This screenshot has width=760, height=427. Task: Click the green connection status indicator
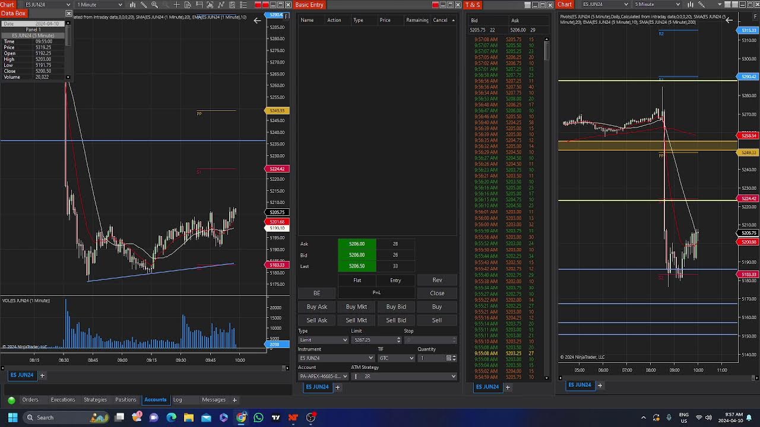[11, 400]
